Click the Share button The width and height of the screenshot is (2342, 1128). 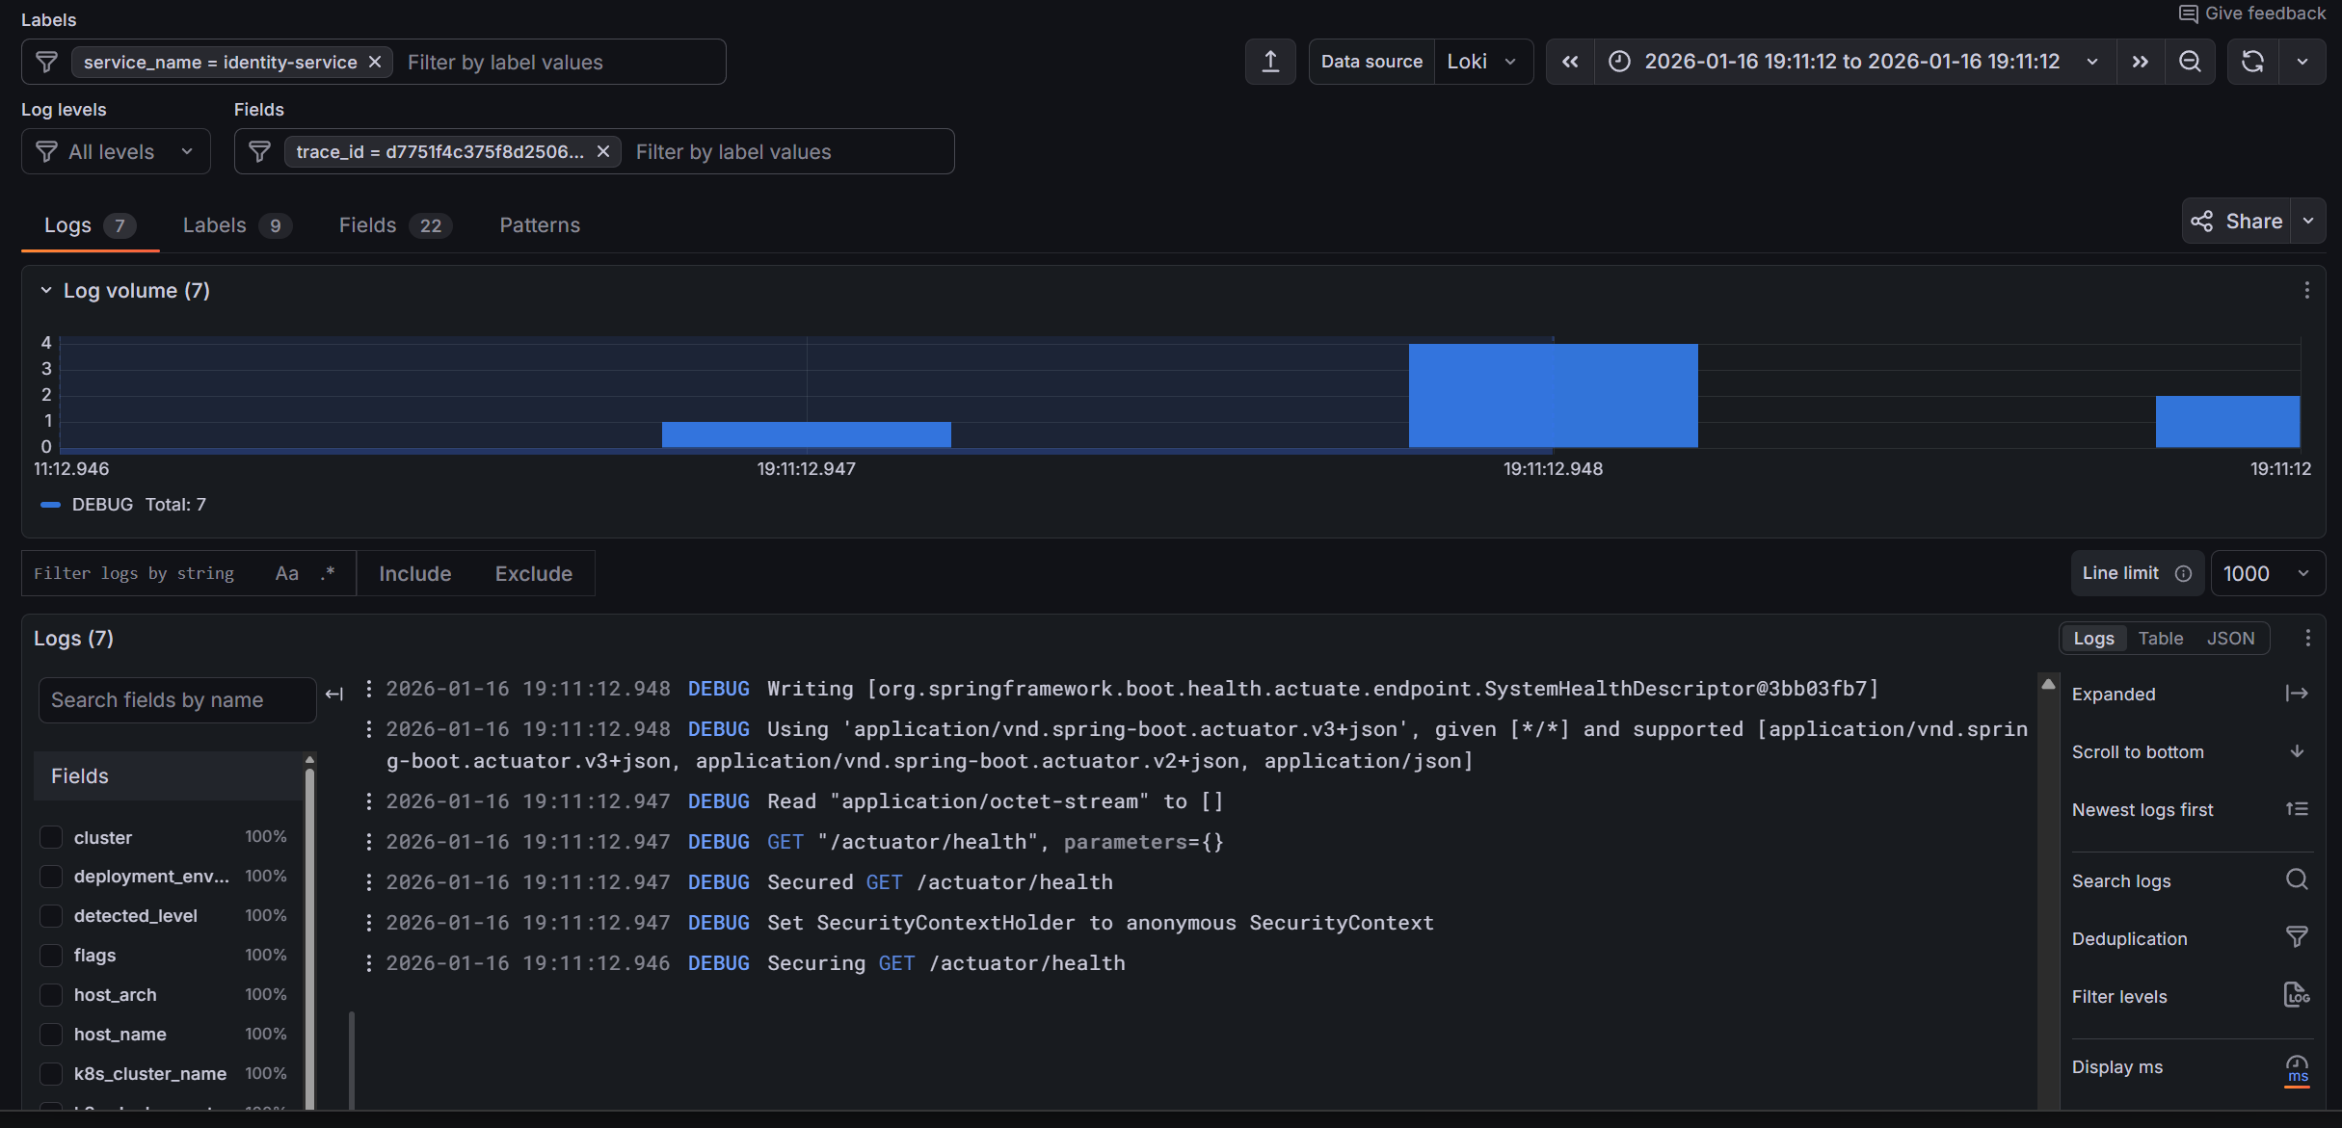pyautogui.click(x=2236, y=222)
